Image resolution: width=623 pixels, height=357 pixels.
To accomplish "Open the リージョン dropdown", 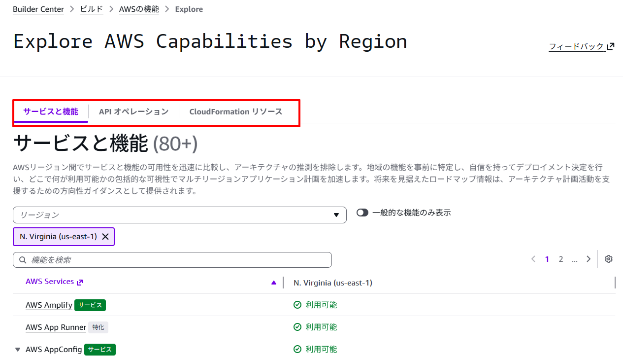I will (180, 215).
